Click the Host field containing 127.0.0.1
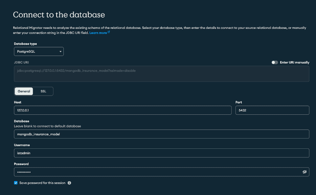Image resolution: width=316 pixels, height=195 pixels. coord(123,110)
